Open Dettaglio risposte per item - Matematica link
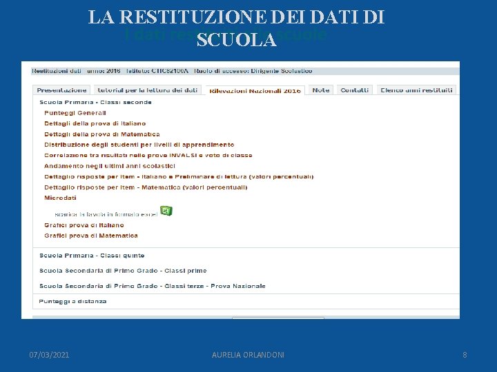The width and height of the screenshot is (497, 372). pyautogui.click(x=146, y=187)
